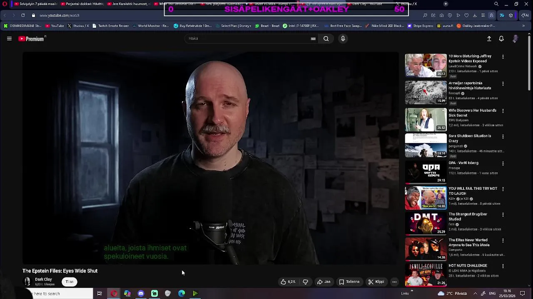533x299 pixels.
Task: Open Discord from the Windows taskbar
Action: click(x=141, y=294)
